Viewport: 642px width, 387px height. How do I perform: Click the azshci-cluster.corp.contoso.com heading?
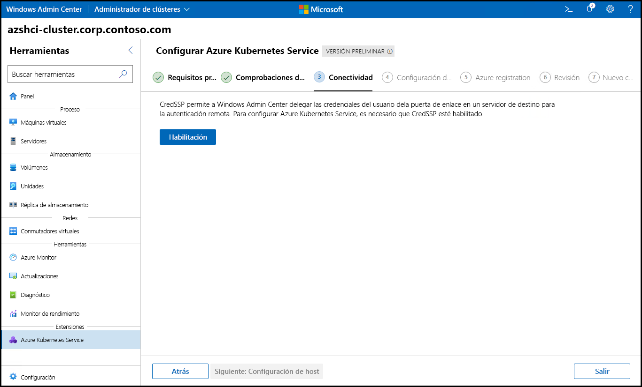pyautogui.click(x=90, y=30)
